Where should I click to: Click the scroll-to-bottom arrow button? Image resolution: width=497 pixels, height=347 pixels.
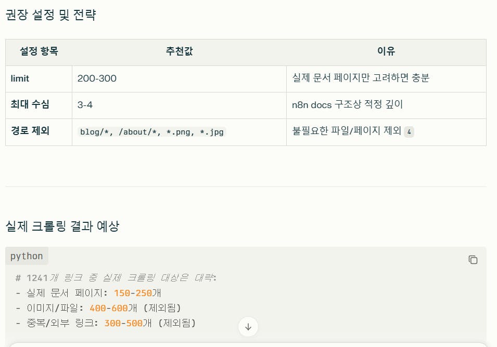(248, 327)
